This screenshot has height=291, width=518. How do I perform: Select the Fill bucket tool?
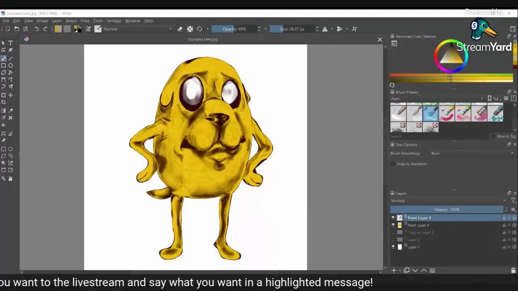pos(4,125)
